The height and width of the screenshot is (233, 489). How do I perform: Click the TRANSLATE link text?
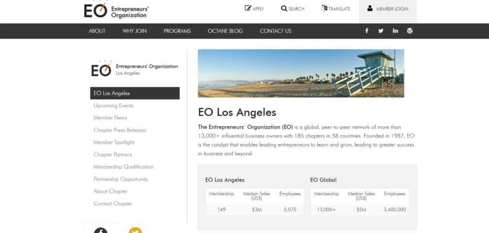pos(340,9)
